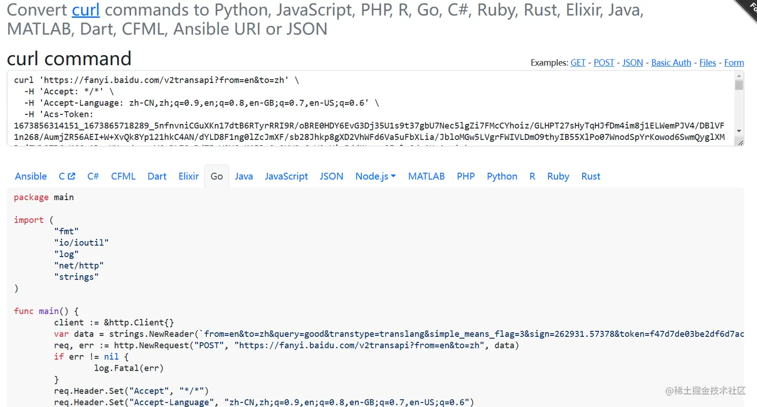The height and width of the screenshot is (407, 757).
Task: Click the req.Header.Set("Accept", "*/*") line
Action: (131, 391)
